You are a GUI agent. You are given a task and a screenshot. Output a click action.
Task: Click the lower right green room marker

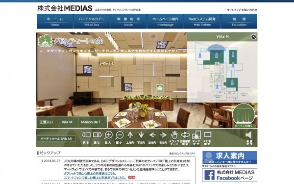[x=232, y=82]
